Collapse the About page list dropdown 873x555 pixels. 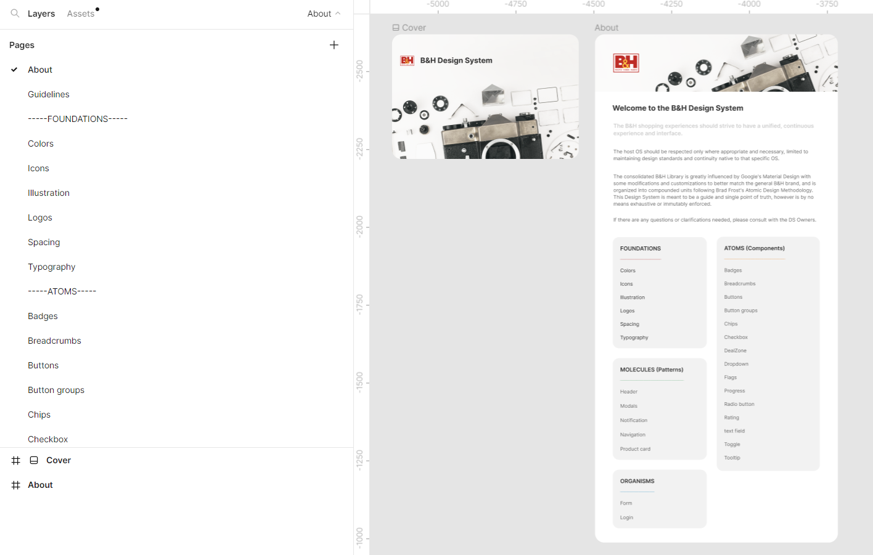[x=324, y=14]
